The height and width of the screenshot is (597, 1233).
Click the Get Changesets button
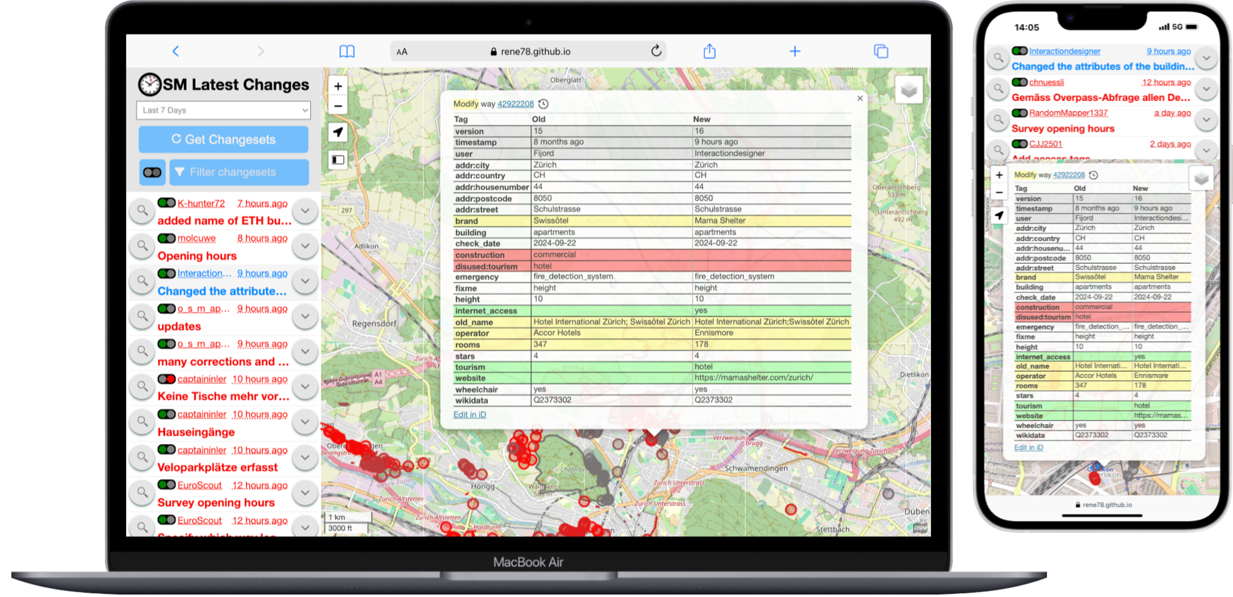(x=224, y=139)
